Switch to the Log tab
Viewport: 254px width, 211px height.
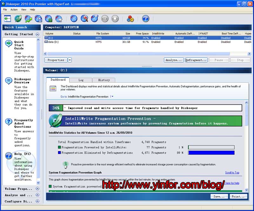click(x=81, y=80)
